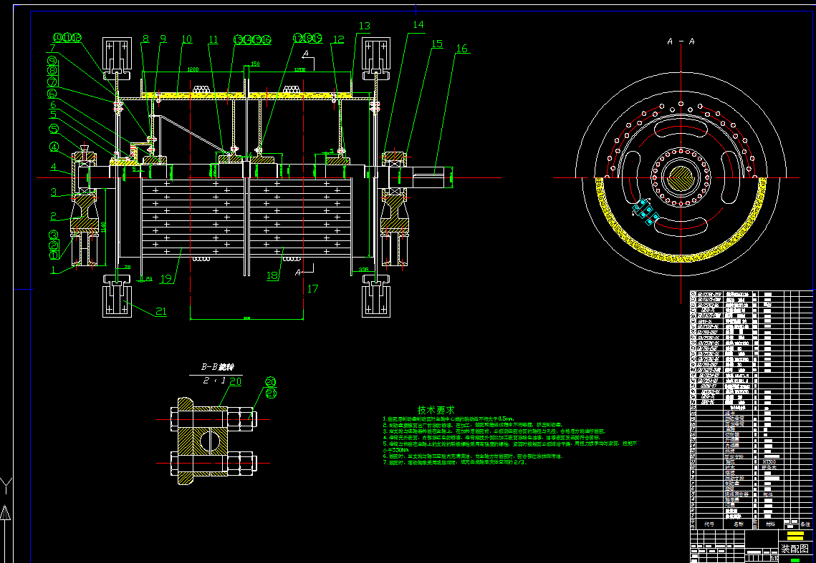Click the circled 9 in stacked balloons
This screenshot has height=563, width=816.
(52, 61)
